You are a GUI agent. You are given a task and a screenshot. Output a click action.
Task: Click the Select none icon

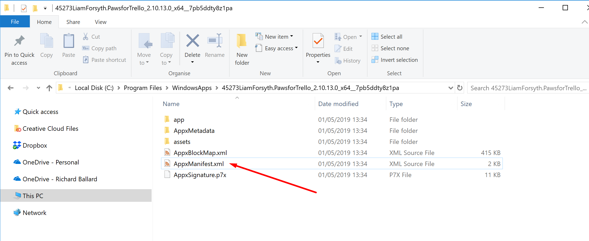tap(375, 48)
